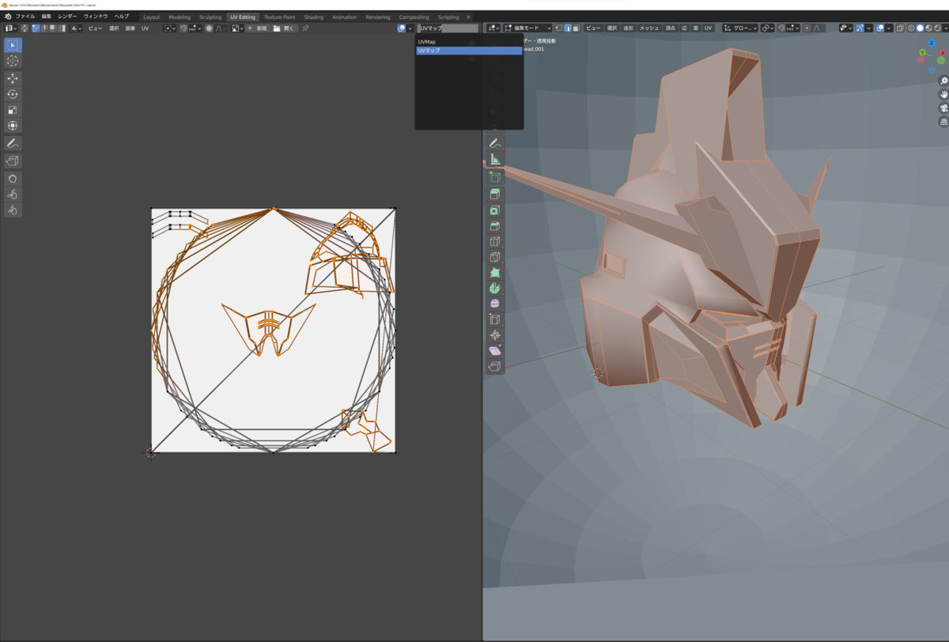The width and height of the screenshot is (949, 642).
Task: Select the Smooth vertices tool
Action: pos(495,304)
